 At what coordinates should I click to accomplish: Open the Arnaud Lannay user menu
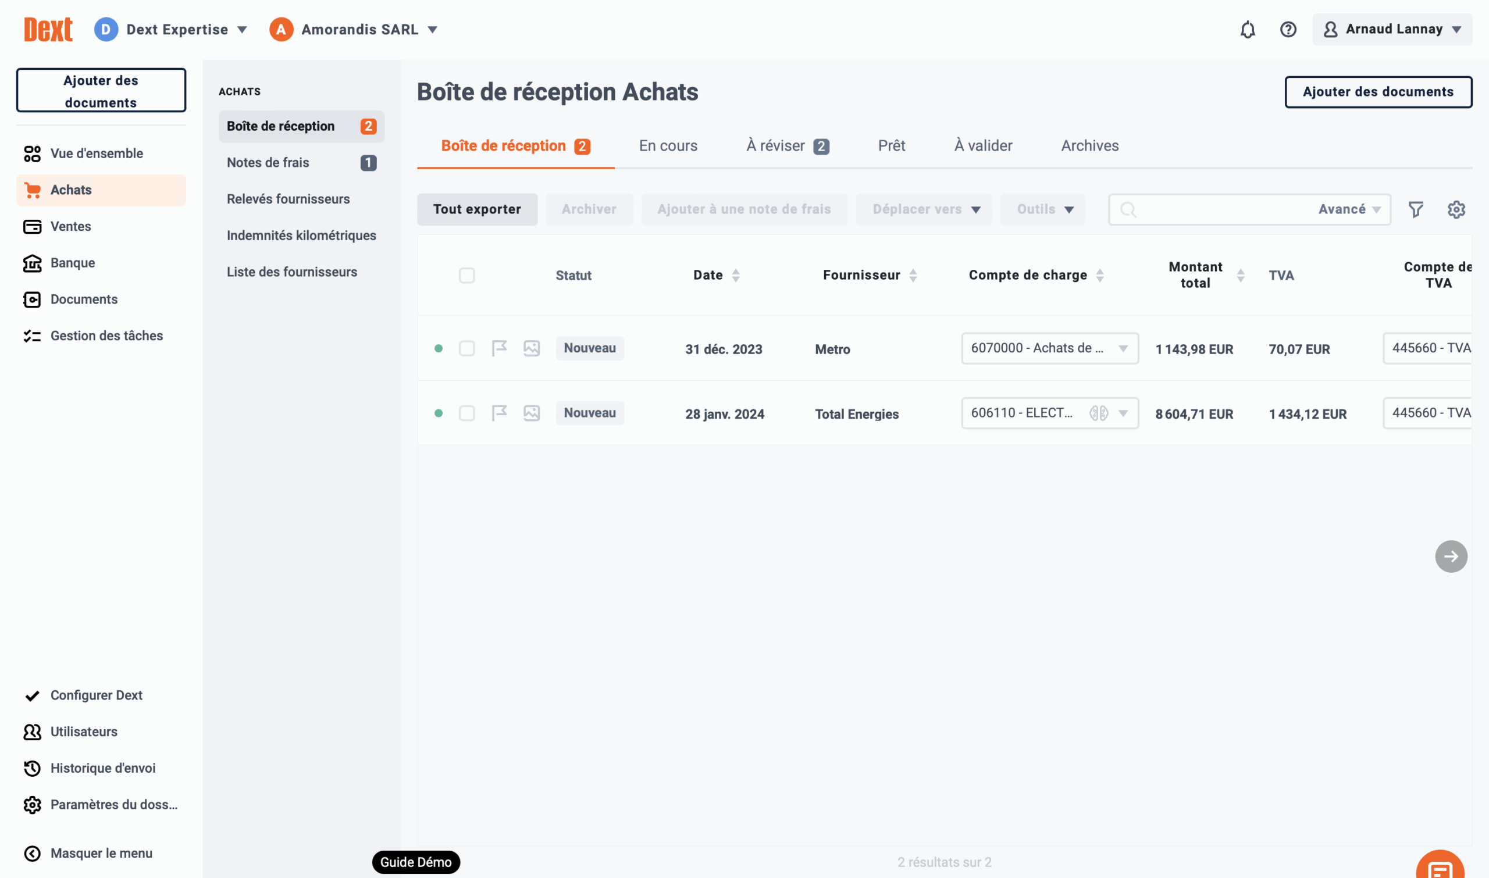click(x=1392, y=29)
